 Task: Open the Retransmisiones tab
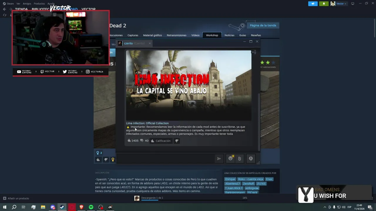point(177,35)
